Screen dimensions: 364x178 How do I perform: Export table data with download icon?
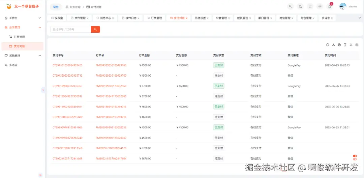coord(333,45)
